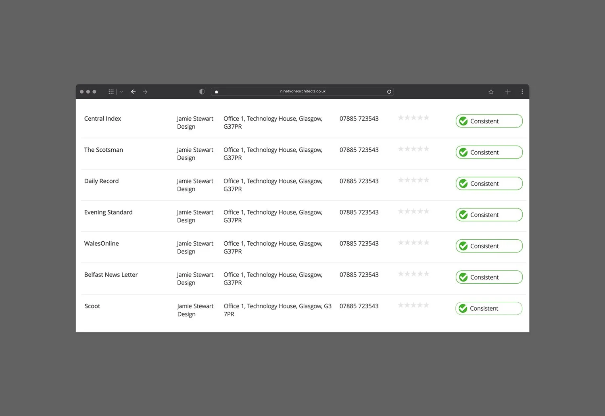Click the address in Evening Standard row

[x=273, y=216]
